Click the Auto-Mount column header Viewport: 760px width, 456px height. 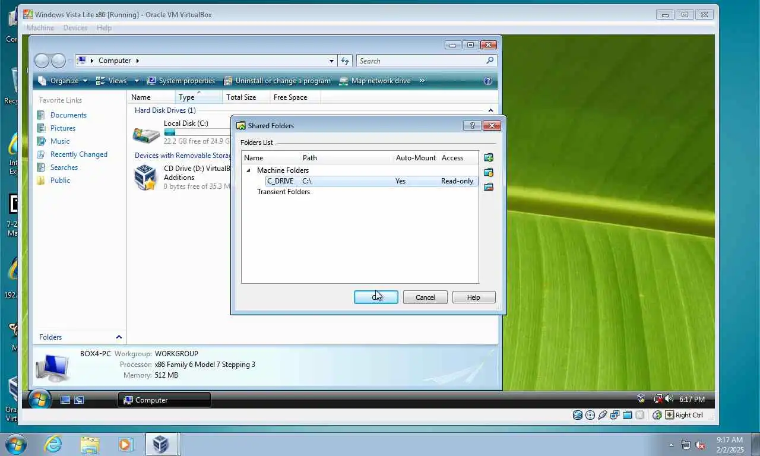click(416, 158)
